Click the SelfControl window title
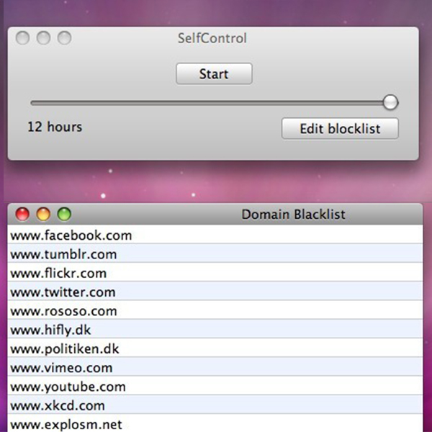Viewport: 432px width, 432px height. [x=212, y=38]
